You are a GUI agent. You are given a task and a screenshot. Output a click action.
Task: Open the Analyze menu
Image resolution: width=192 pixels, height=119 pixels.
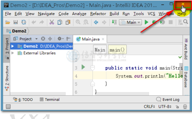79,14
